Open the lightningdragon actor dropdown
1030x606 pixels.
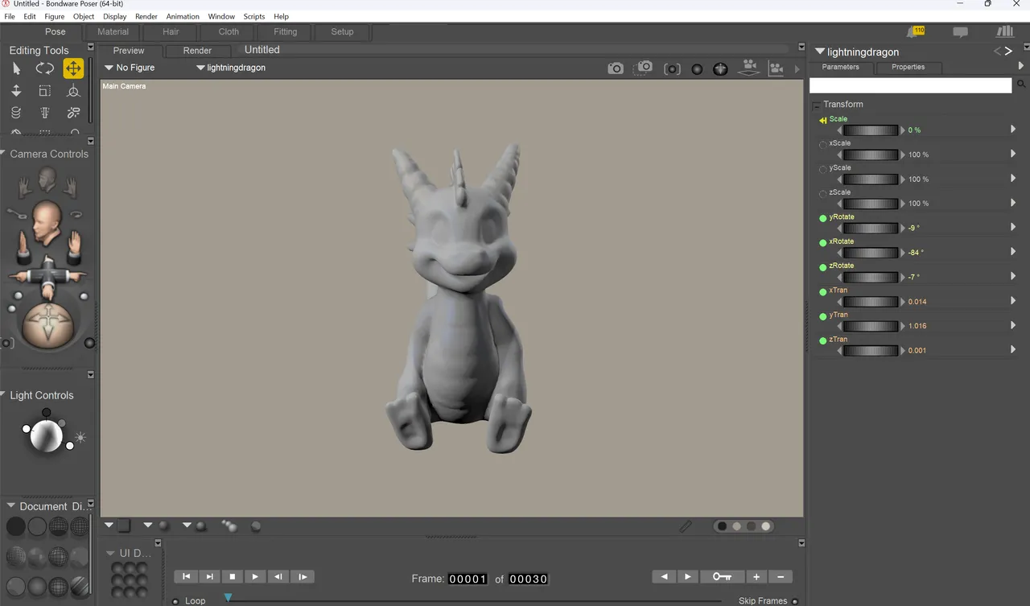pyautogui.click(x=231, y=68)
